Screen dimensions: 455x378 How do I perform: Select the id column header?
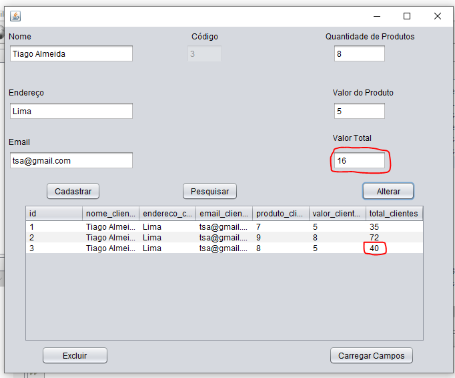[x=54, y=214]
